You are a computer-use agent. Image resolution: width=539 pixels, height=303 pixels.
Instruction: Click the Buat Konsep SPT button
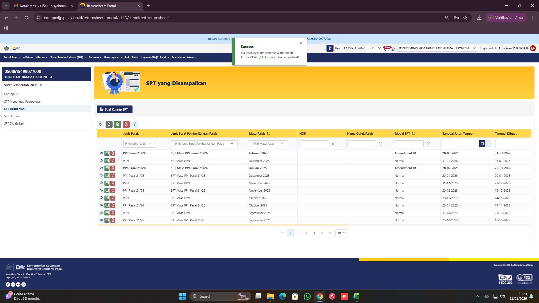point(115,109)
